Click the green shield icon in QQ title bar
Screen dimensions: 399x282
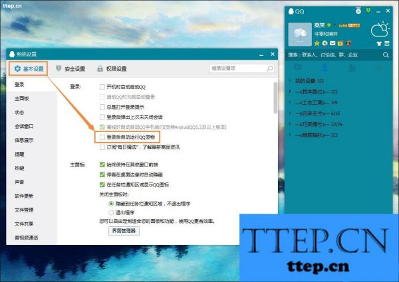[x=368, y=11]
